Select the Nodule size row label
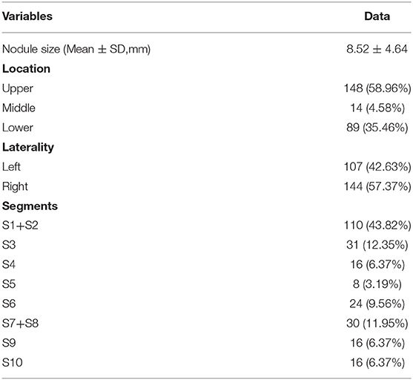The width and height of the screenshot is (413, 380). (x=76, y=49)
